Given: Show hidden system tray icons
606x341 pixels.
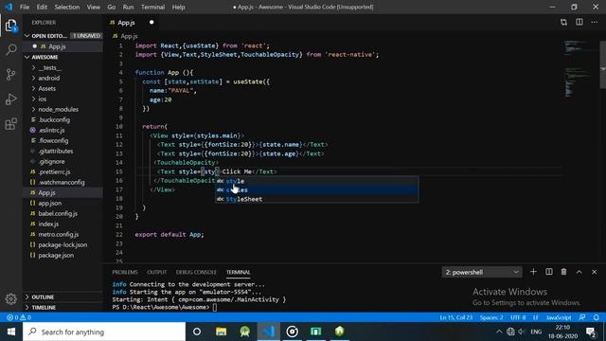Looking at the screenshot, I should click(499, 332).
